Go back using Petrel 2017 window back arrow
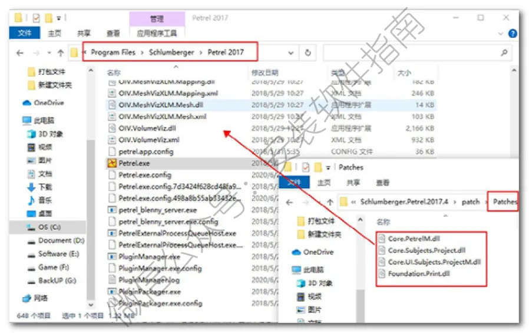This screenshot has width=529, height=333. pos(20,52)
